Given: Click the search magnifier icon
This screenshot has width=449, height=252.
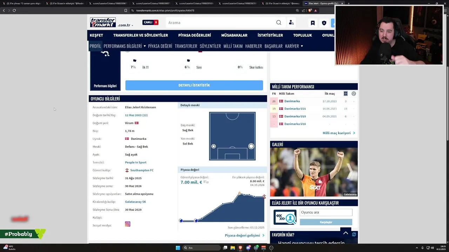Looking at the screenshot, I should (x=279, y=23).
